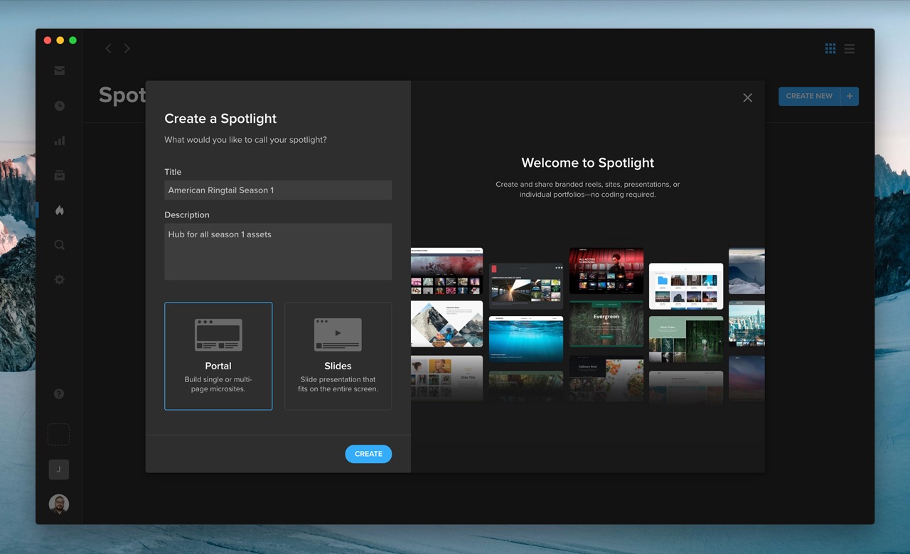This screenshot has width=910, height=554.
Task: Switch to the J workspace tile
Action: (x=59, y=469)
